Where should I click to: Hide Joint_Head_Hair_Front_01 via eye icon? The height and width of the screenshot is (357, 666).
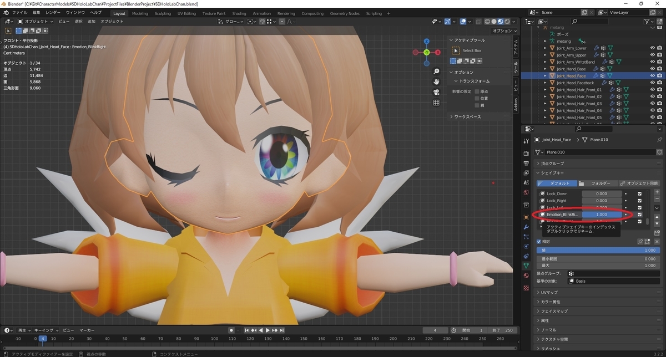652,90
